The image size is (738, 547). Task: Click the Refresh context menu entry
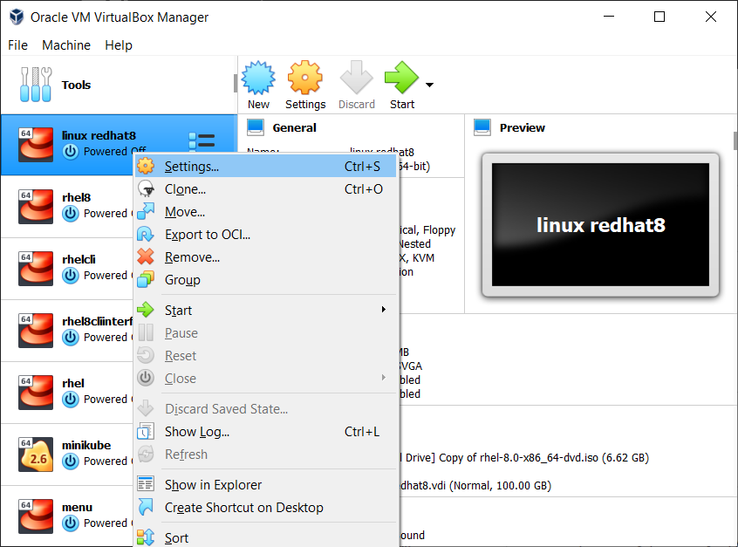pos(265,454)
